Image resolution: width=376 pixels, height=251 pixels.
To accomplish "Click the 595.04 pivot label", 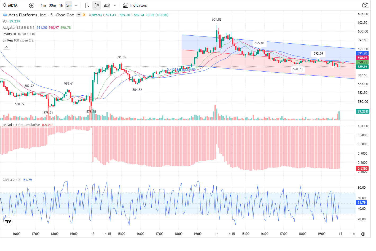I will (259, 43).
